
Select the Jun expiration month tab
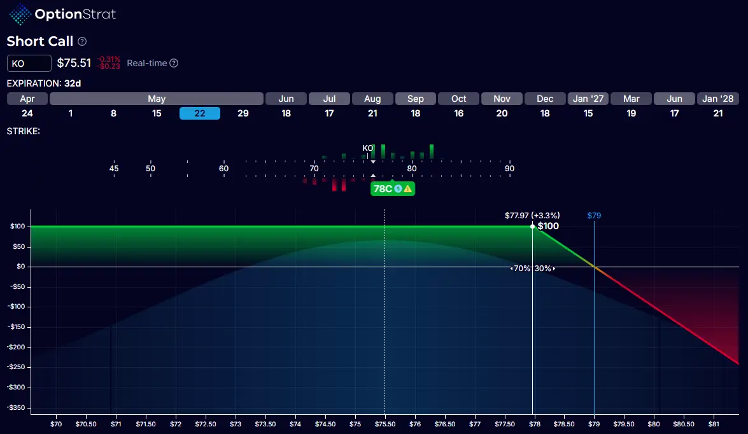pos(286,99)
